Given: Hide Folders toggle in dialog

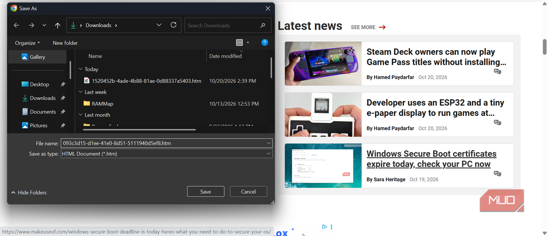Looking at the screenshot, I should coord(29,192).
